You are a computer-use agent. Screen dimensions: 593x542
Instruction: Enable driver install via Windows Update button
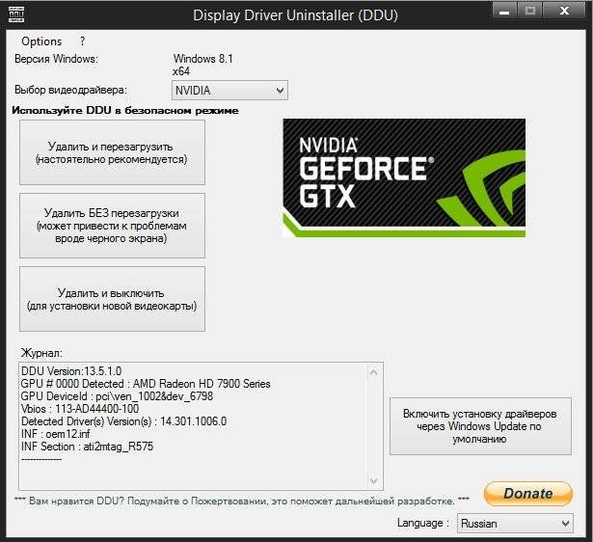[x=480, y=426]
